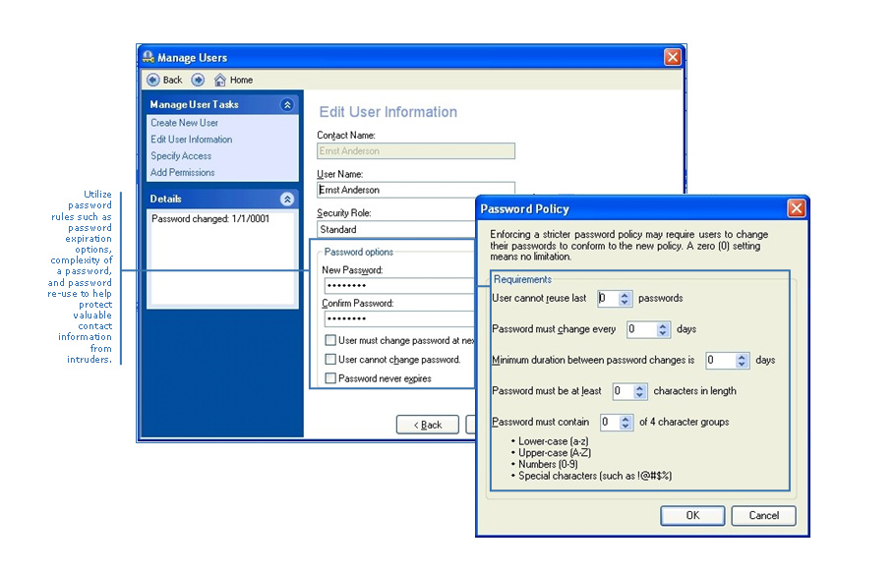Adjust minimum password length spinner

coord(640,391)
